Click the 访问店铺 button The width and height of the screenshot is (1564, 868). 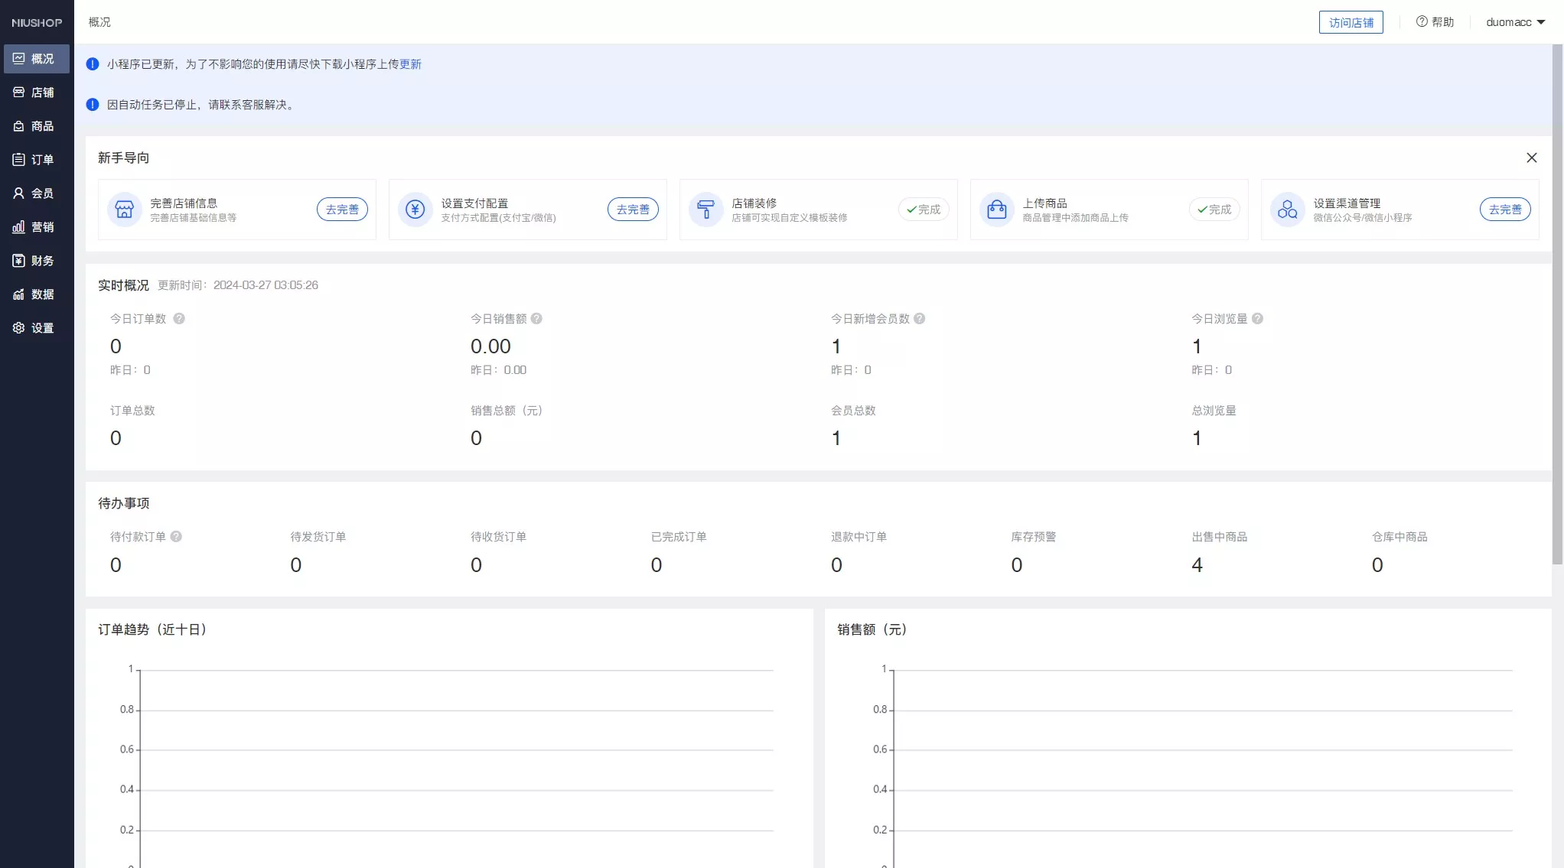1351,22
